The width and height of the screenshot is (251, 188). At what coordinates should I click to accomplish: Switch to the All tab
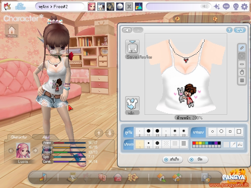click(45, 137)
